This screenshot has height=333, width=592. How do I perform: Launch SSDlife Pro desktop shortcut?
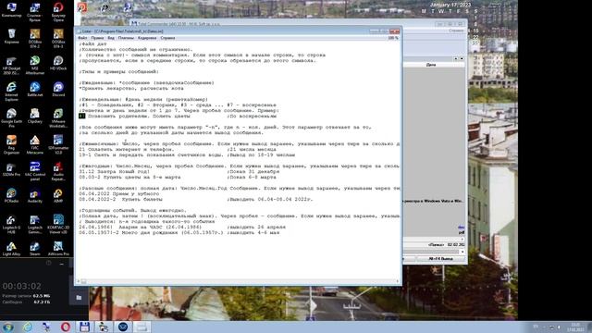click(x=11, y=169)
